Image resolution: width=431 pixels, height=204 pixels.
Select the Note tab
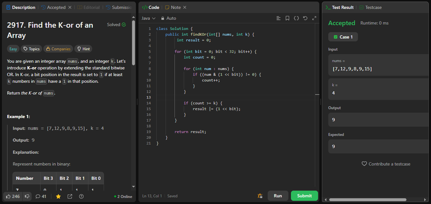coord(173,8)
